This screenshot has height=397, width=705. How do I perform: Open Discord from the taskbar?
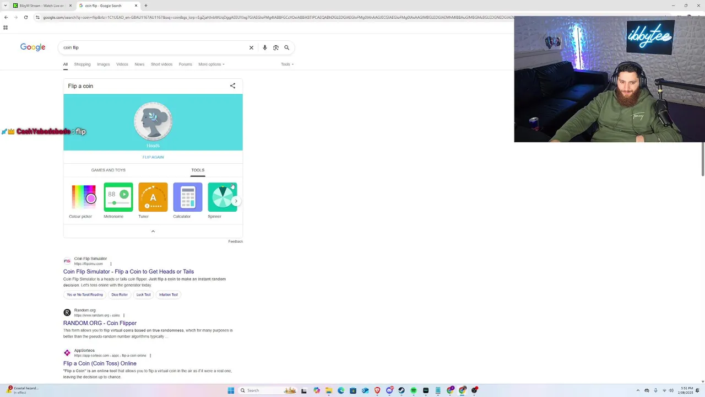coord(389,390)
